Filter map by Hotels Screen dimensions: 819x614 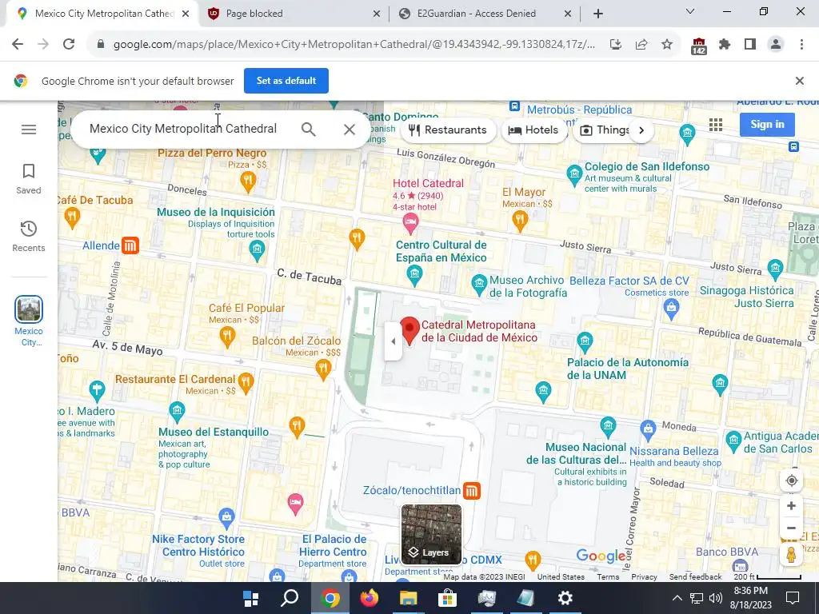coord(533,130)
